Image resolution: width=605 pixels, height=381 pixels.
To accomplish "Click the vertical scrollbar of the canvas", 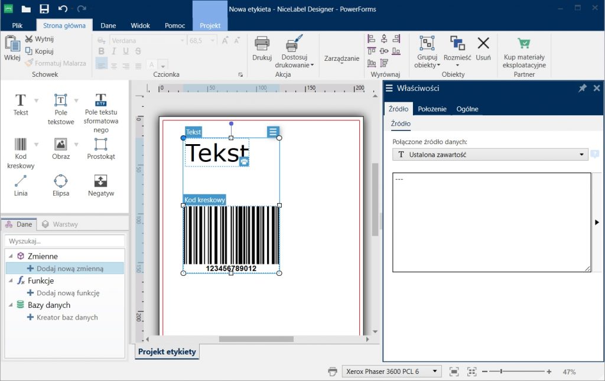I will (x=375, y=200).
